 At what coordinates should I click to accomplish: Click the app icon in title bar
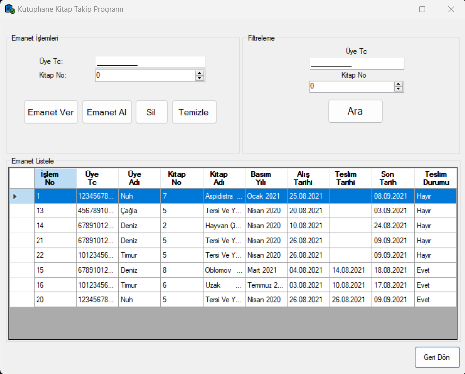coord(10,9)
